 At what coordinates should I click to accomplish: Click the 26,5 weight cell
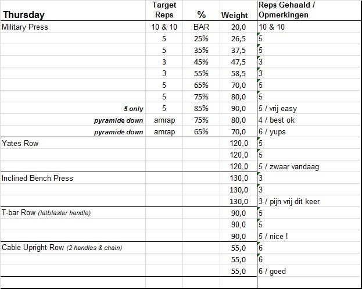click(x=239, y=38)
